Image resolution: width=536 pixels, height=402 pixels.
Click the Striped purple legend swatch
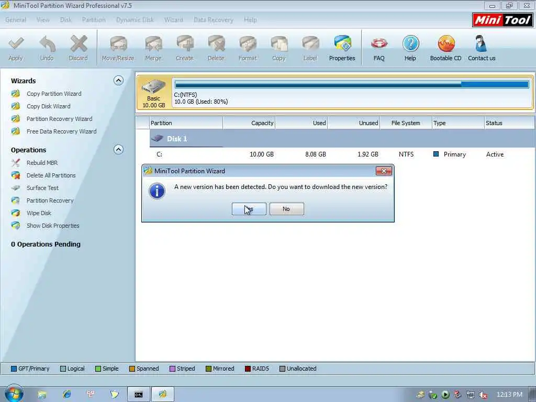coord(172,369)
